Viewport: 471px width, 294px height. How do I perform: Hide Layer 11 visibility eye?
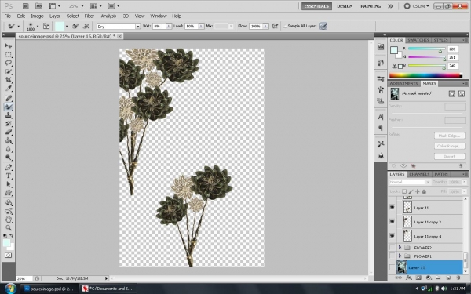[x=392, y=207]
